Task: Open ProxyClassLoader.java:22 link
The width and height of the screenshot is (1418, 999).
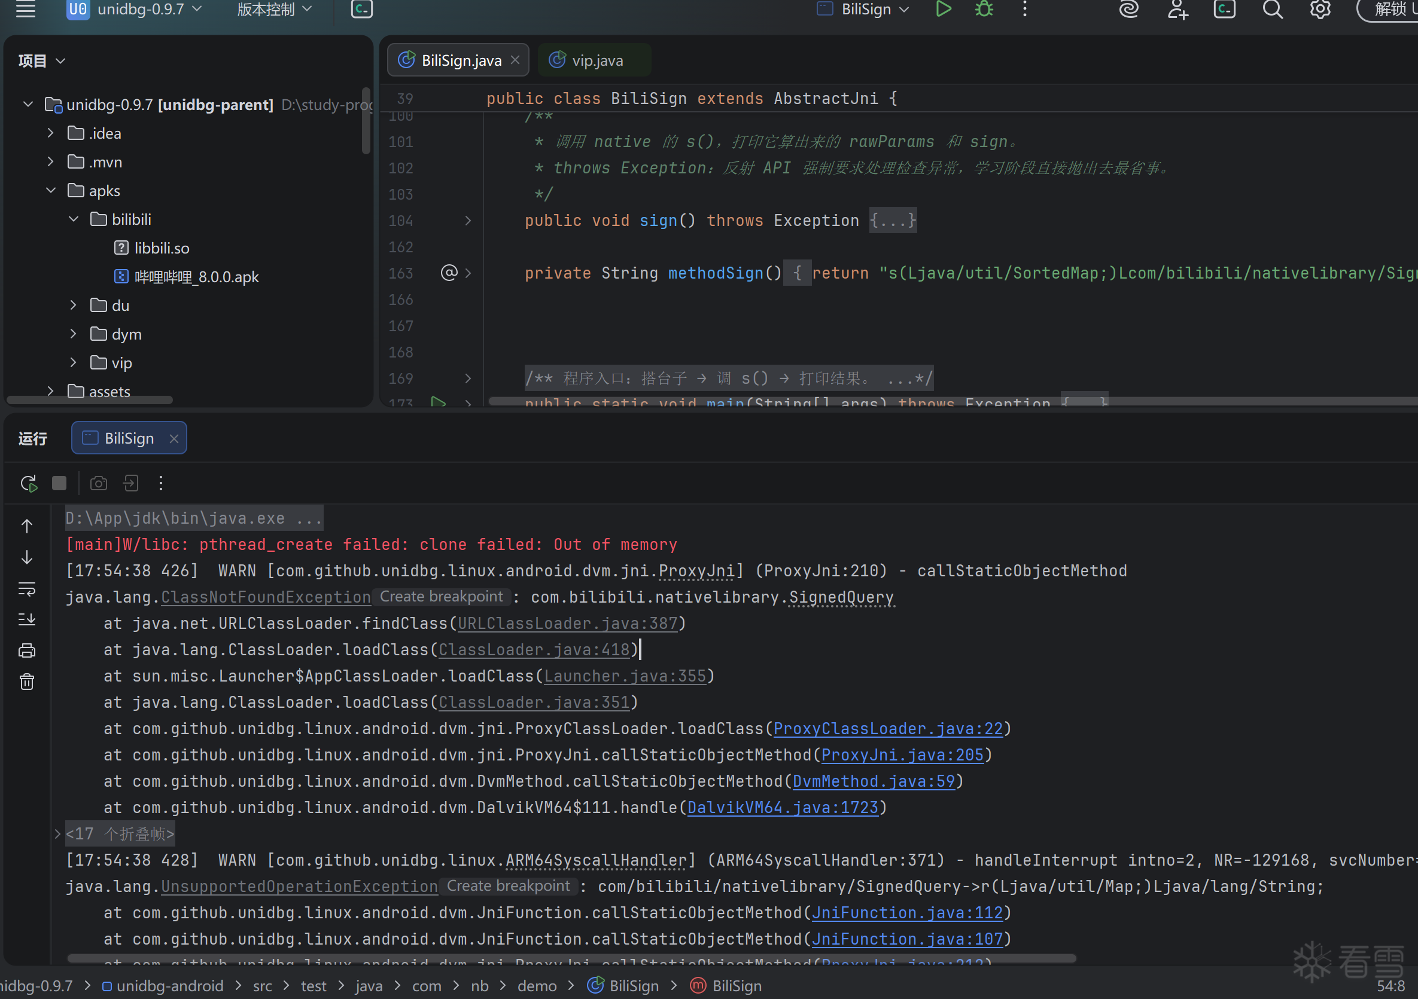Action: coord(887,729)
